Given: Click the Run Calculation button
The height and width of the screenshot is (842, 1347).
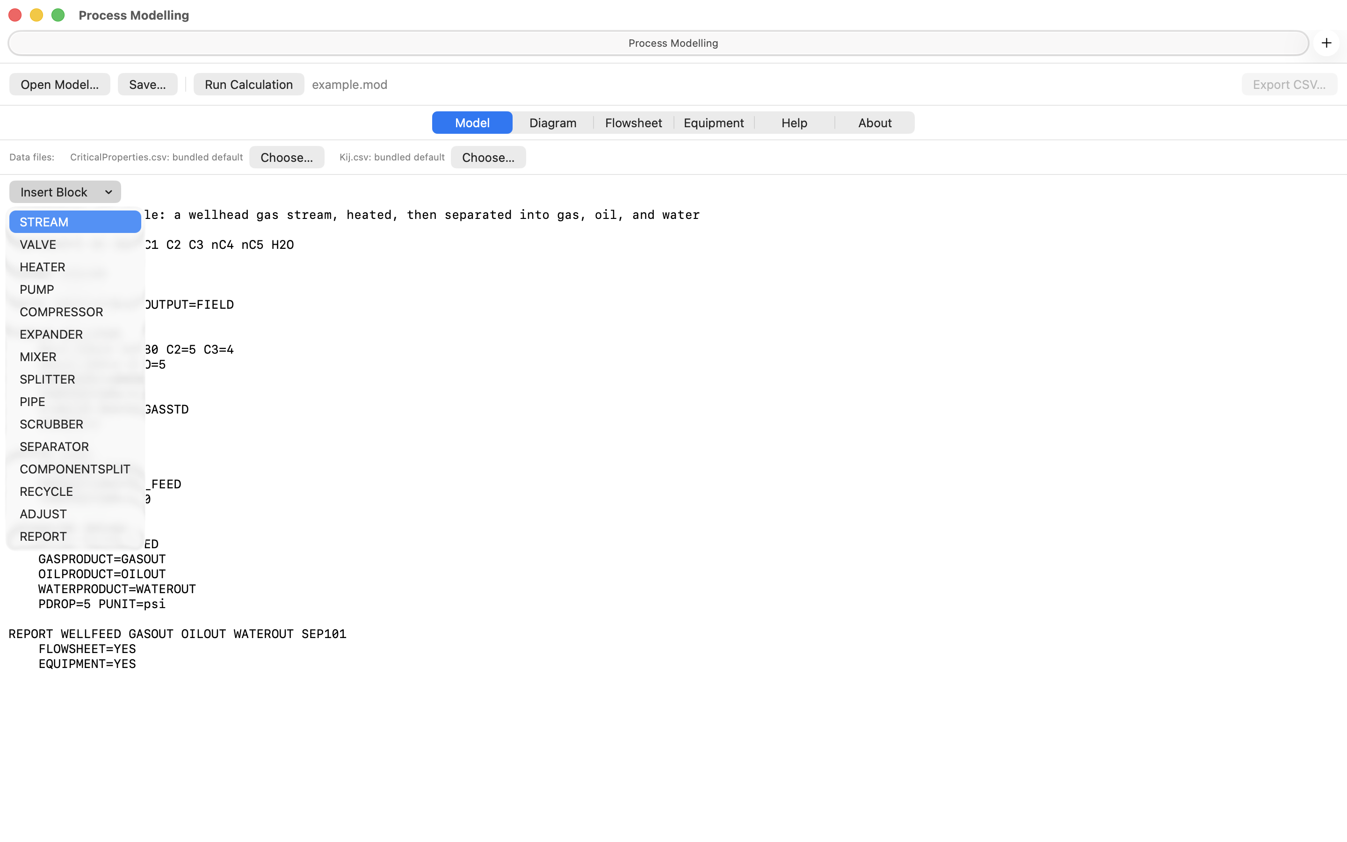Looking at the screenshot, I should click(249, 84).
